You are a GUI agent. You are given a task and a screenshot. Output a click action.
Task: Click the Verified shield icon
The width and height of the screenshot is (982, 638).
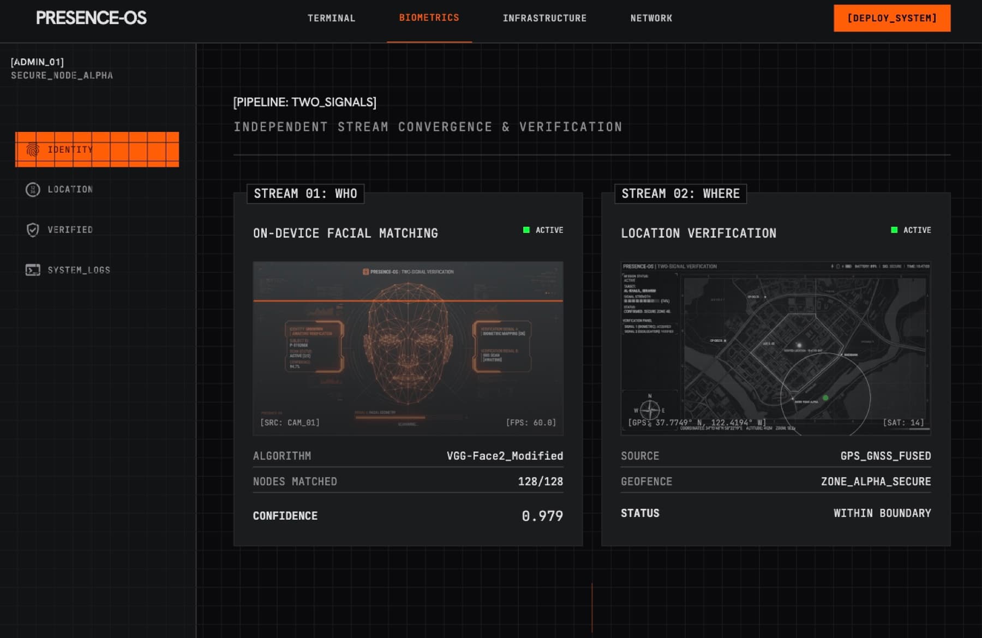(33, 230)
